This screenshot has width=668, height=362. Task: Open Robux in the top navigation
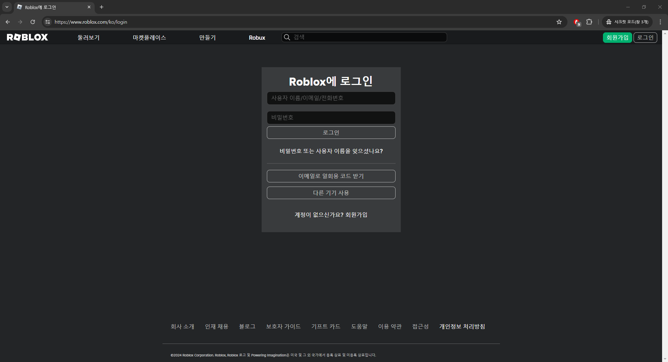pyautogui.click(x=257, y=38)
